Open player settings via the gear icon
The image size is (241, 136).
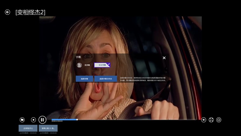pyautogui.click(x=219, y=120)
